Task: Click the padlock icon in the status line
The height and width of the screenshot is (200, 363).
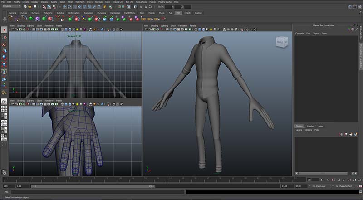Action: pos(105,7)
